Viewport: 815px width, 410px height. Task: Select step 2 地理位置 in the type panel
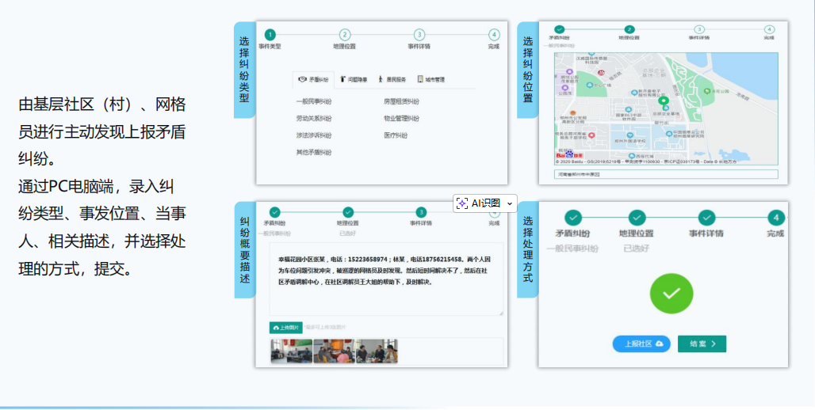(345, 35)
